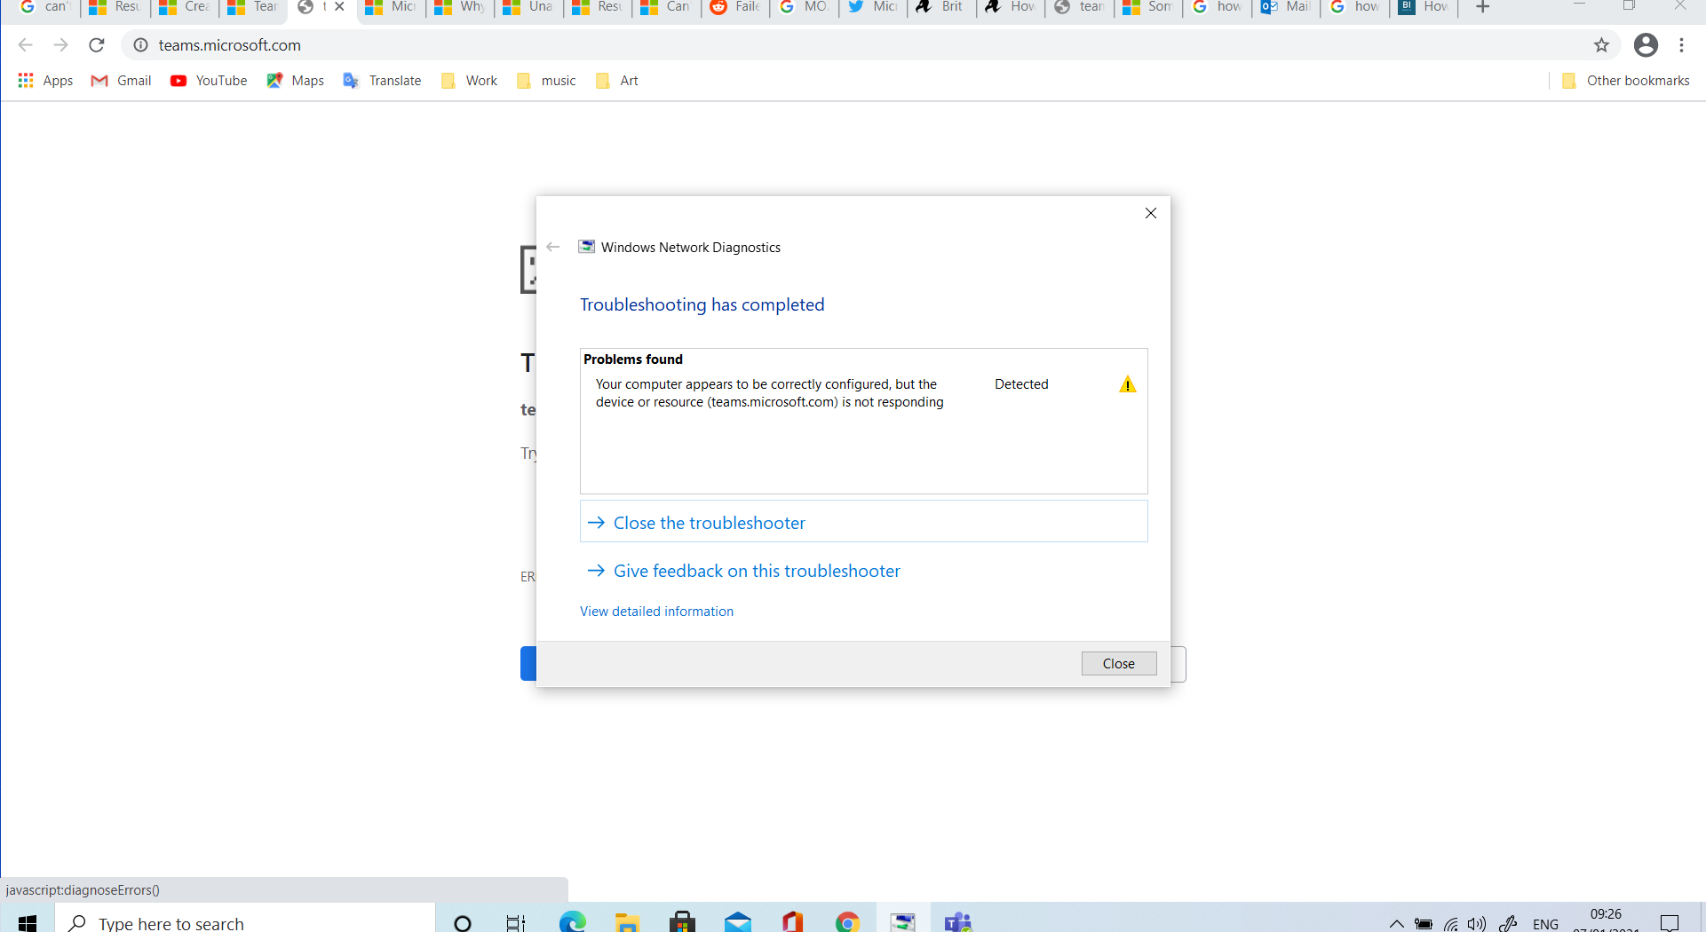Choose "Close the troubleshooter"

(x=864, y=522)
